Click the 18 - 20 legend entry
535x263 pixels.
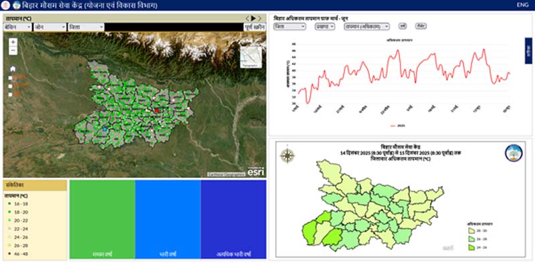[18, 211]
